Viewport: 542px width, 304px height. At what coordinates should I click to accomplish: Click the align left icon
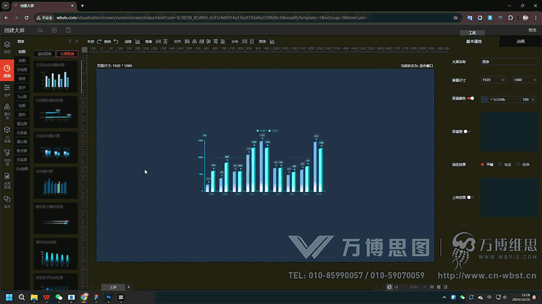coord(187,41)
